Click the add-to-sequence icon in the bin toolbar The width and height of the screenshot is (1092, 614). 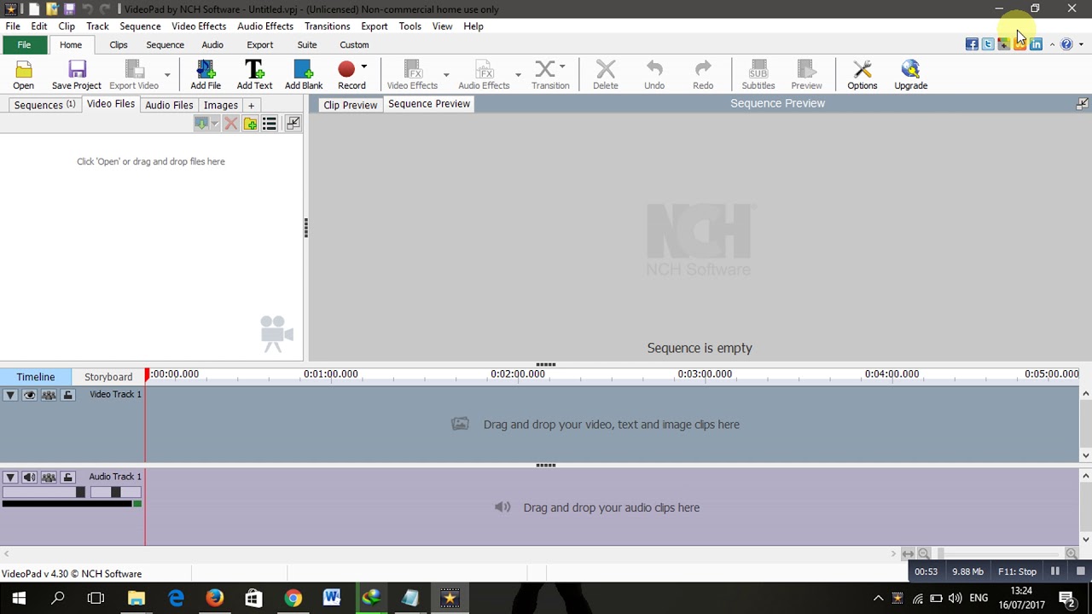click(x=201, y=124)
